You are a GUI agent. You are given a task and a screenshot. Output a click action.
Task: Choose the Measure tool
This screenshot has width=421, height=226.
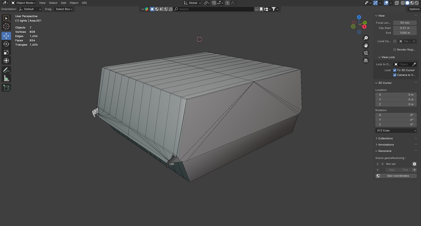click(6, 79)
